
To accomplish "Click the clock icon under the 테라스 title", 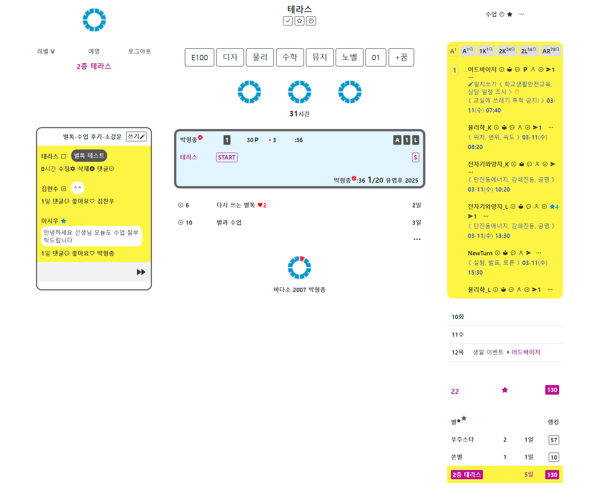I will pos(311,21).
